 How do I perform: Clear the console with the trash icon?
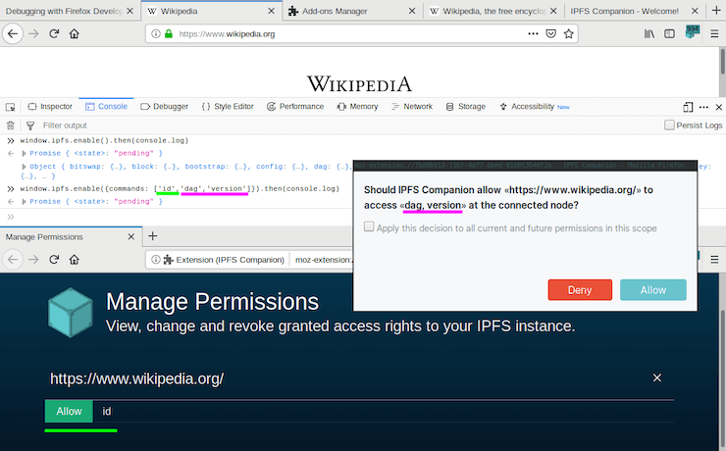click(x=11, y=125)
